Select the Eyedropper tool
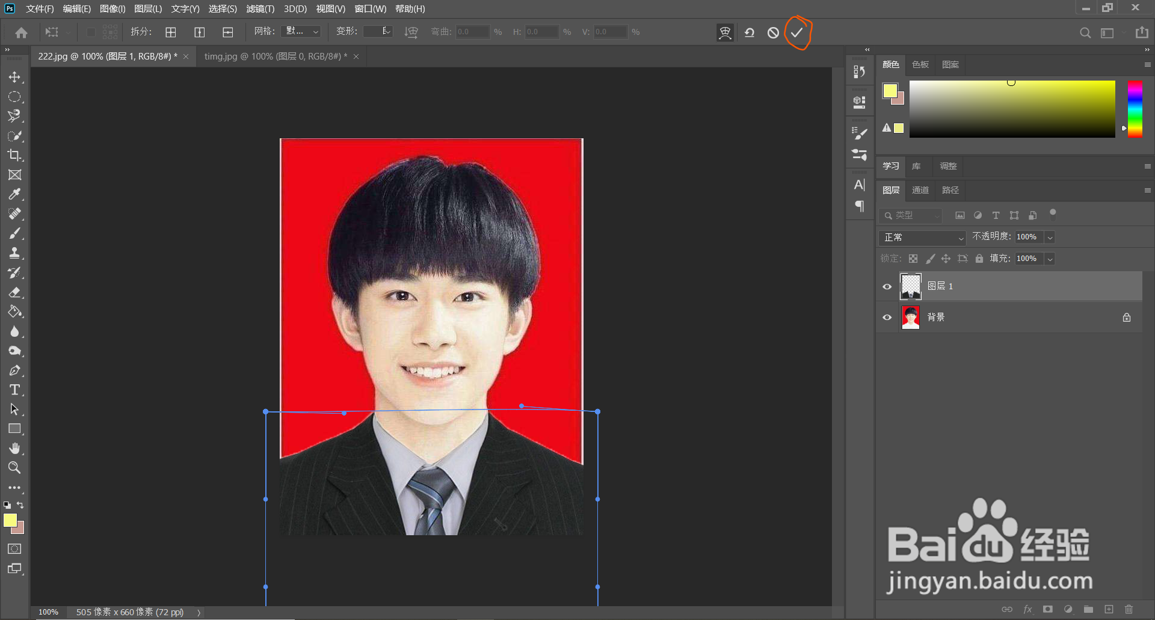Viewport: 1155px width, 620px height. pyautogui.click(x=14, y=194)
